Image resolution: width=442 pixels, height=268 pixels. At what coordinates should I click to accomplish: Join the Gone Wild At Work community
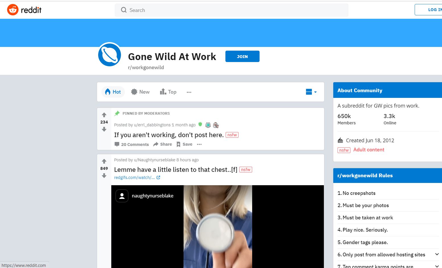tap(242, 56)
